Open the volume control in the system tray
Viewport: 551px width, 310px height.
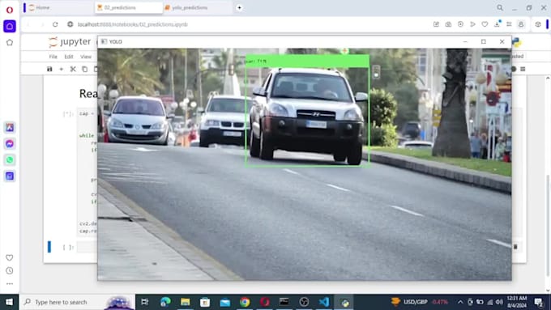coord(499,302)
